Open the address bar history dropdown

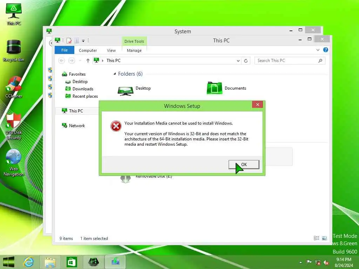click(x=238, y=61)
